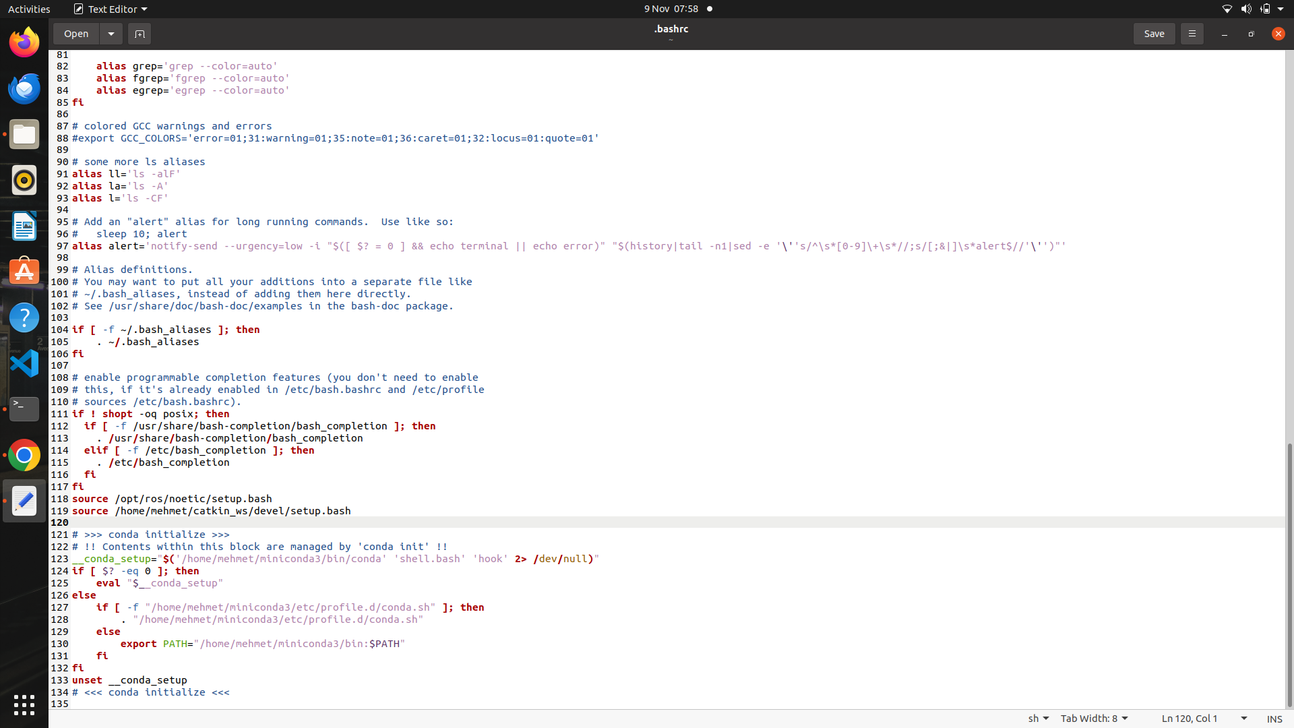
Task: Show Applications grid
Action: 24,704
